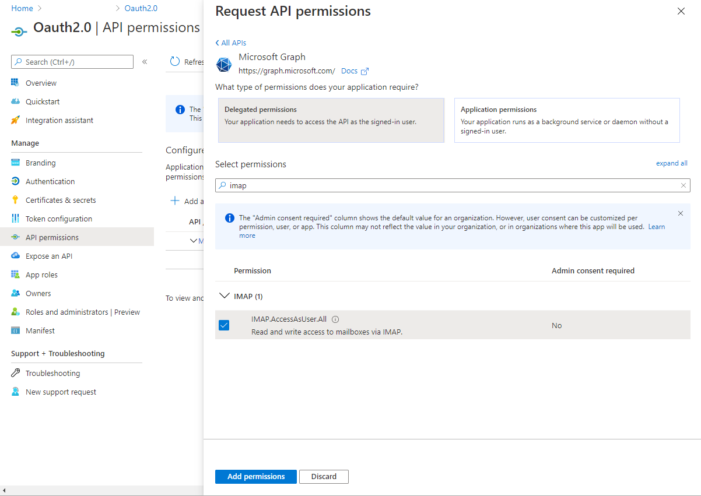
Task: Select Application permissions option
Action: (567, 120)
